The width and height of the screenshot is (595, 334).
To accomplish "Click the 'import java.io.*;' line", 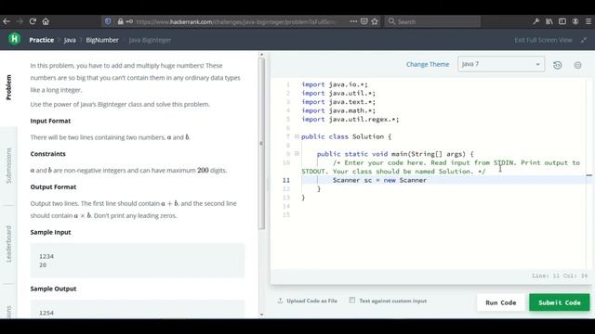I will point(335,84).
